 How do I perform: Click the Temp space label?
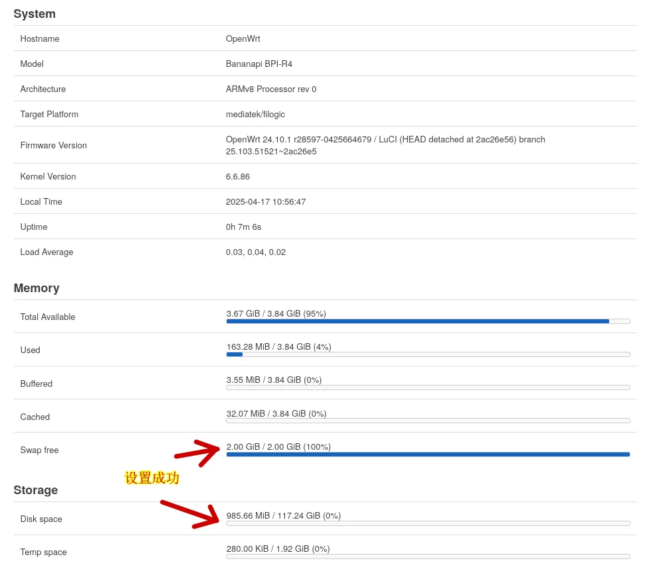43,552
